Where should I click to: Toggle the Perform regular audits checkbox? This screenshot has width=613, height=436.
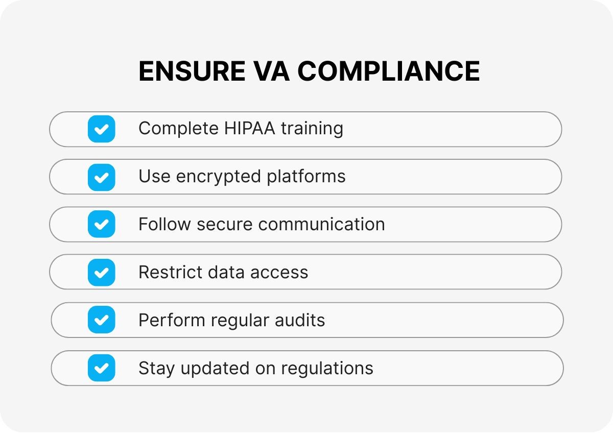pyautogui.click(x=101, y=320)
